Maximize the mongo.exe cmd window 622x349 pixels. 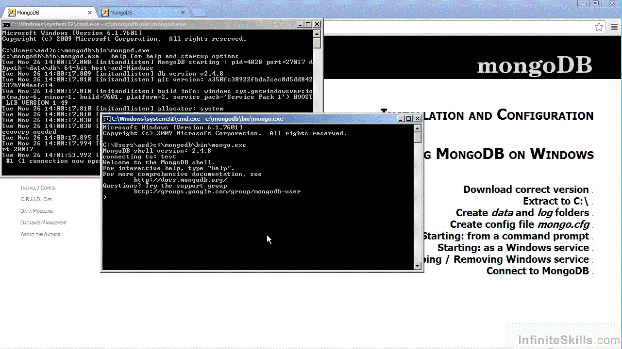pyautogui.click(x=409, y=119)
